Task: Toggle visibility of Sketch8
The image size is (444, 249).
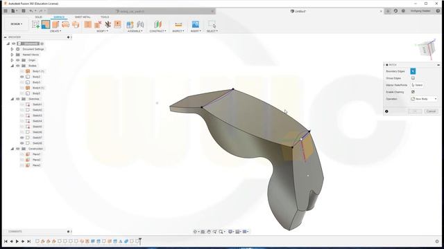Action: (22, 143)
